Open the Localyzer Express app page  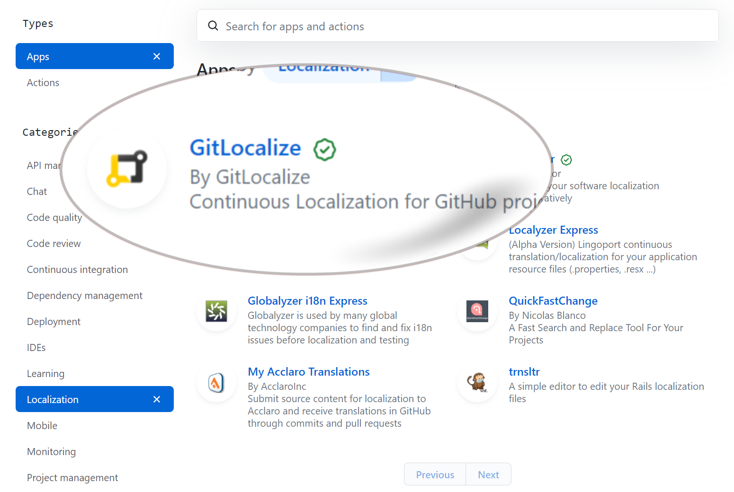point(553,230)
